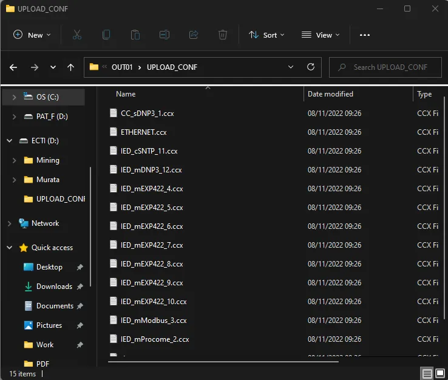Click the Documents icon in Quick access
Image resolution: width=448 pixels, height=380 pixels.
(x=29, y=306)
